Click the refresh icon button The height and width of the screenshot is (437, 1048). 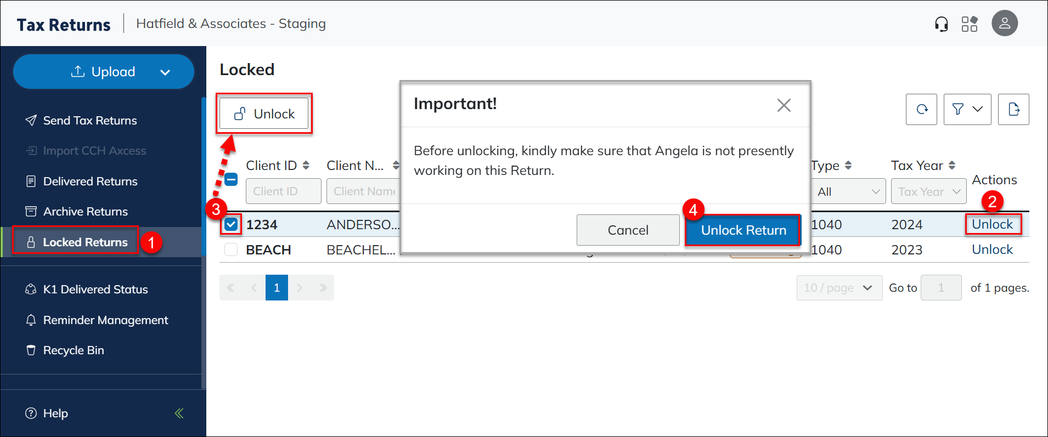921,110
